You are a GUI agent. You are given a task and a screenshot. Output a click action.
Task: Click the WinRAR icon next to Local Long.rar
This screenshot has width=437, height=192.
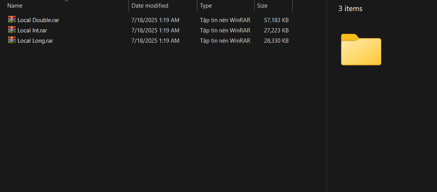click(x=12, y=40)
